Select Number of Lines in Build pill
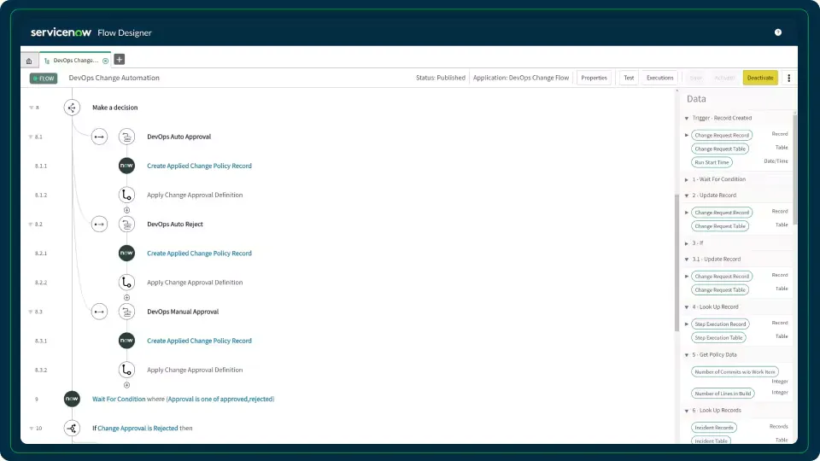820x461 pixels. 723,394
